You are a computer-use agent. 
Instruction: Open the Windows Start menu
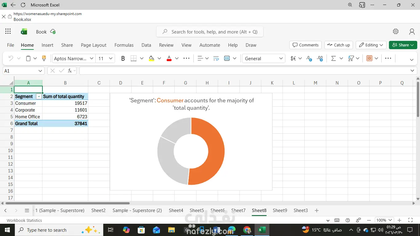[x=7, y=230]
